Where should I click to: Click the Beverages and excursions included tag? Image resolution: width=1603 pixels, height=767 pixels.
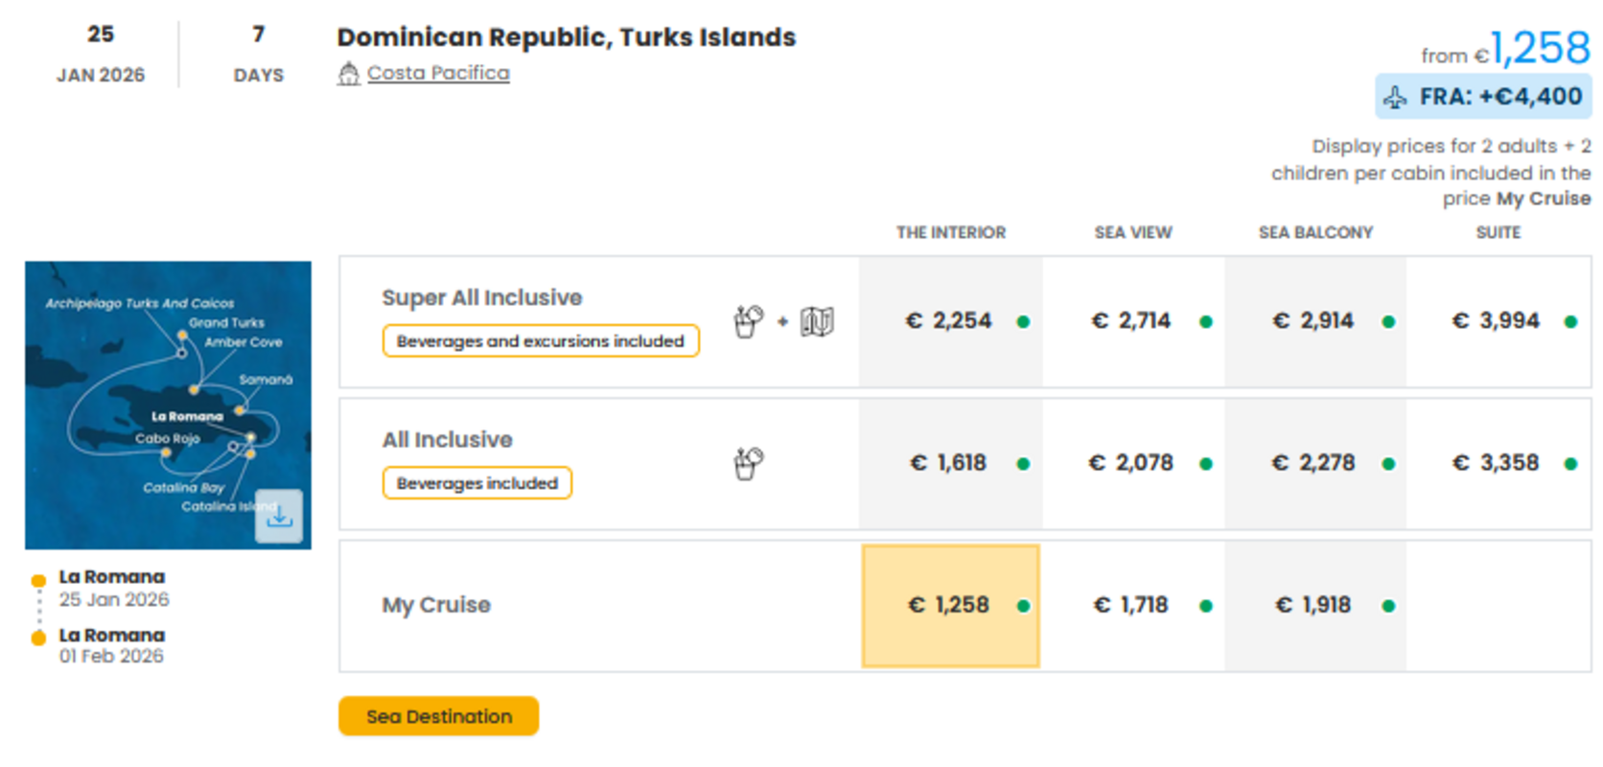click(541, 341)
